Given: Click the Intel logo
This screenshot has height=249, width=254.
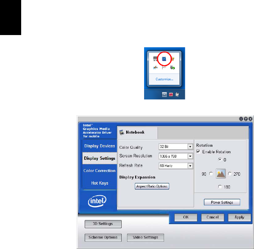Looking at the screenshot, I should (x=97, y=201).
